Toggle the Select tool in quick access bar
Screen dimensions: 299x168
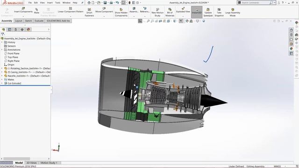123,3
